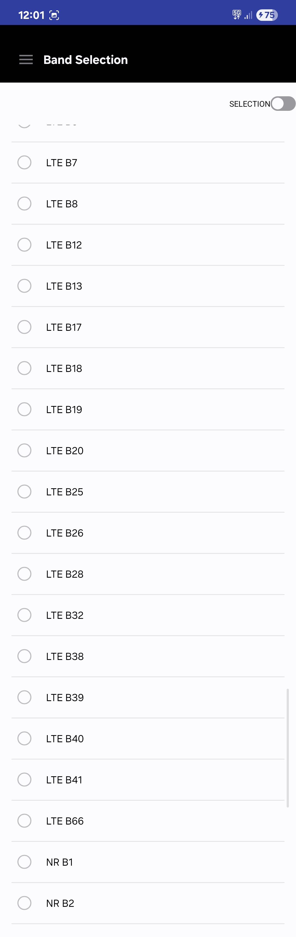The image size is (296, 937).
Task: Tap the 5G network status icon
Action: point(237,15)
